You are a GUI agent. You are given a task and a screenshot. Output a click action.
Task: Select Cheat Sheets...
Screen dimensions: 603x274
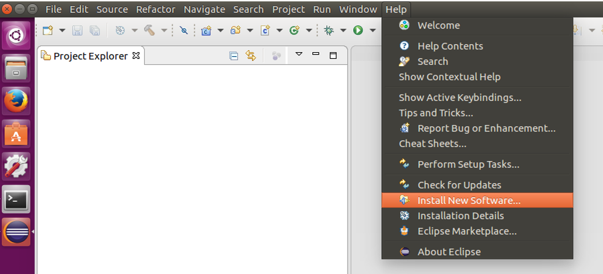tap(477, 144)
